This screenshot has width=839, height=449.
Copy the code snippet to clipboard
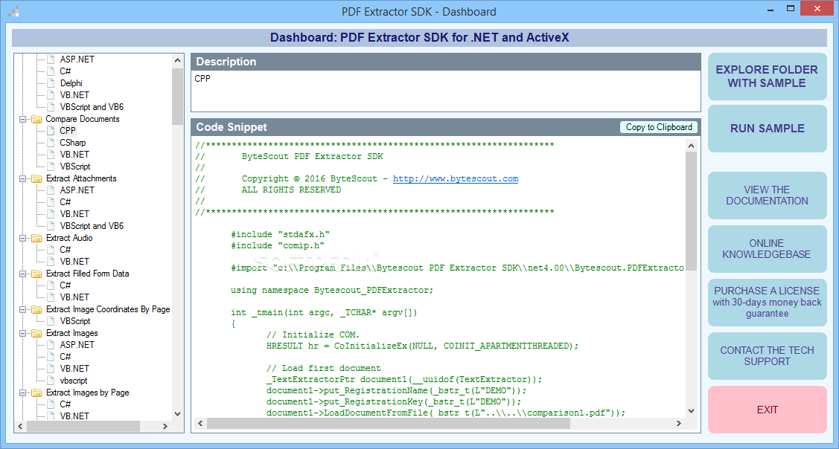tap(660, 126)
